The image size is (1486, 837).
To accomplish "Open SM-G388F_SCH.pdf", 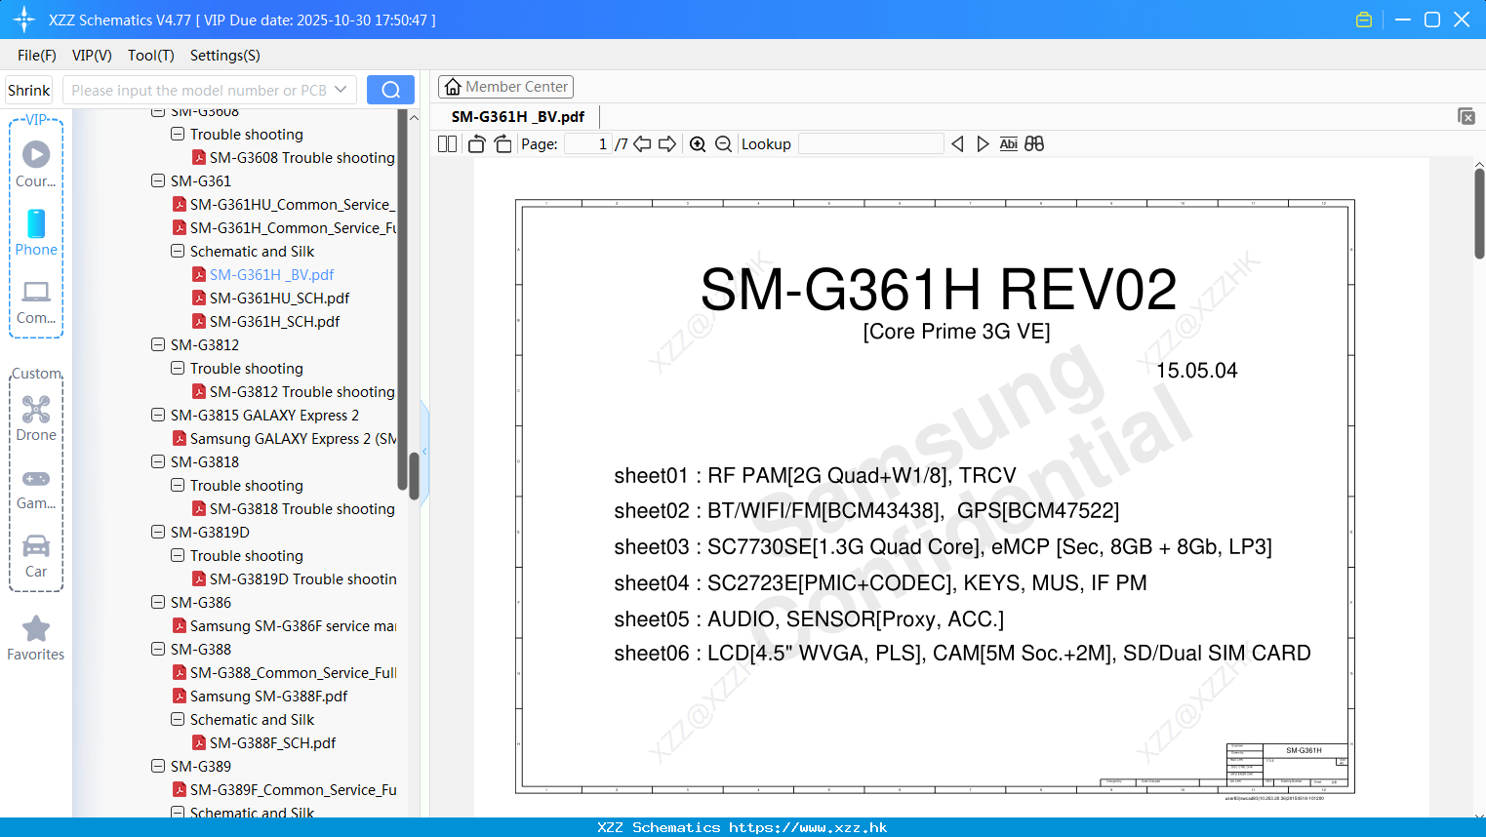I will (272, 742).
